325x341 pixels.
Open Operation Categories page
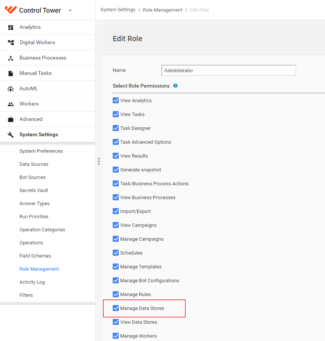click(42, 230)
